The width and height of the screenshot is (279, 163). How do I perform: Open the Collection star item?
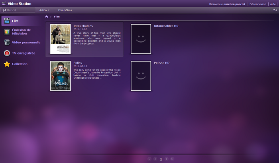coord(19,64)
